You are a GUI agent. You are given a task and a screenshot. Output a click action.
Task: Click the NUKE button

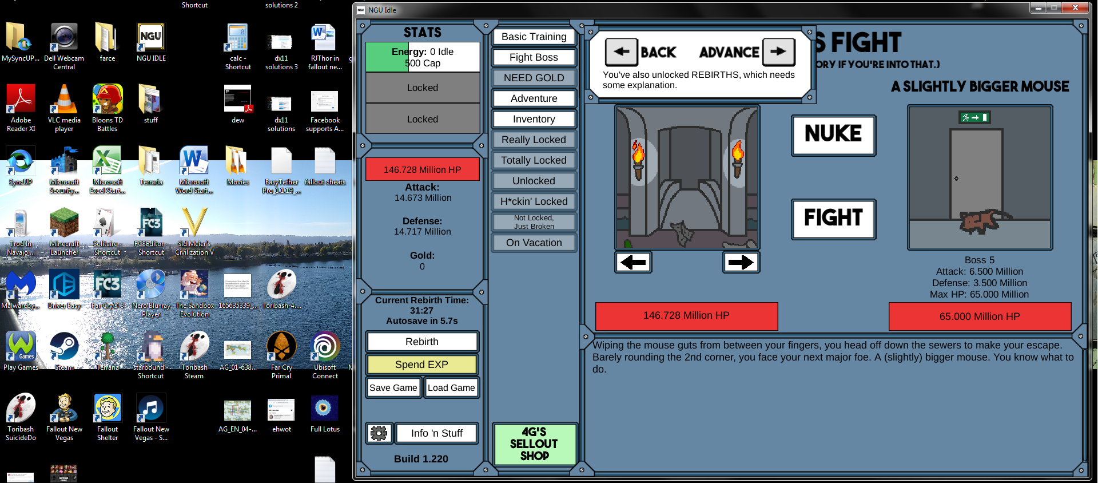pos(833,135)
